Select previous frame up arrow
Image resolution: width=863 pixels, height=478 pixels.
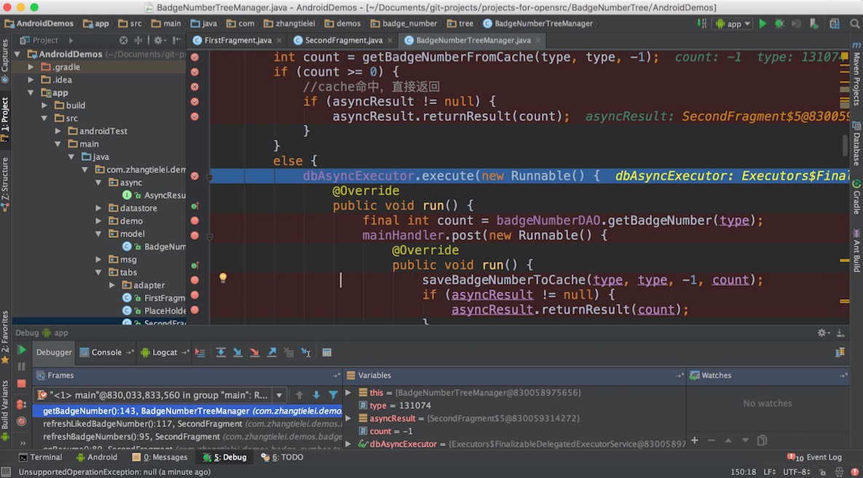299,395
